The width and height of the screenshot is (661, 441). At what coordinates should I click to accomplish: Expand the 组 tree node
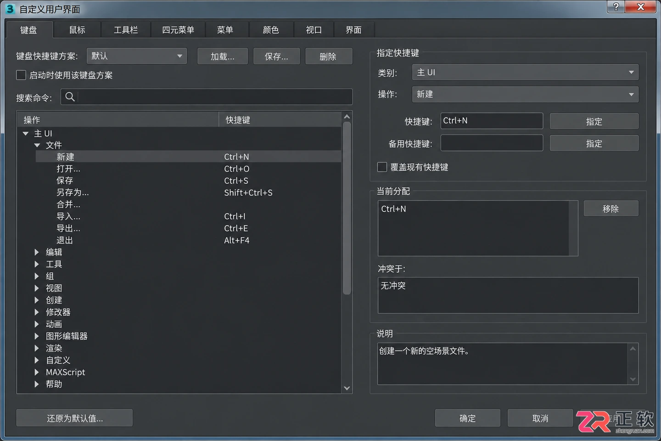(37, 276)
